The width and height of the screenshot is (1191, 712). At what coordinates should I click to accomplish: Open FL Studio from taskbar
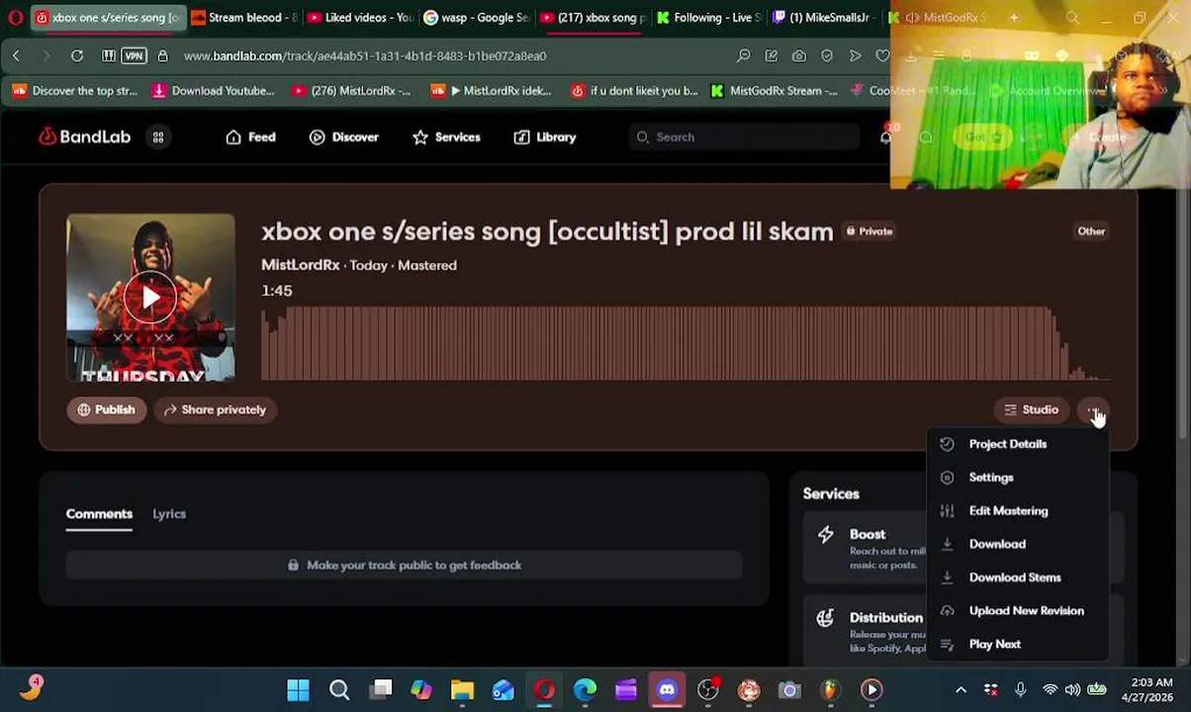click(830, 690)
